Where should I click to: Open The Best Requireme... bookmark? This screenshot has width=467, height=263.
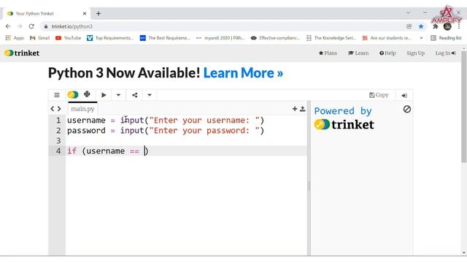coord(165,38)
